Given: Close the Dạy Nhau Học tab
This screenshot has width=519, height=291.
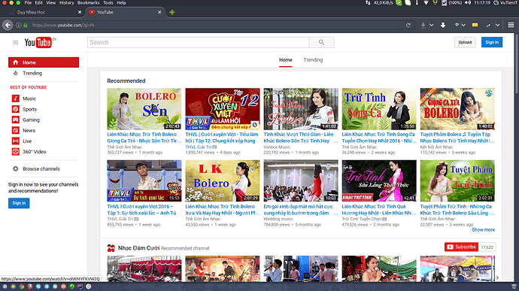Looking at the screenshot, I should (x=80, y=12).
